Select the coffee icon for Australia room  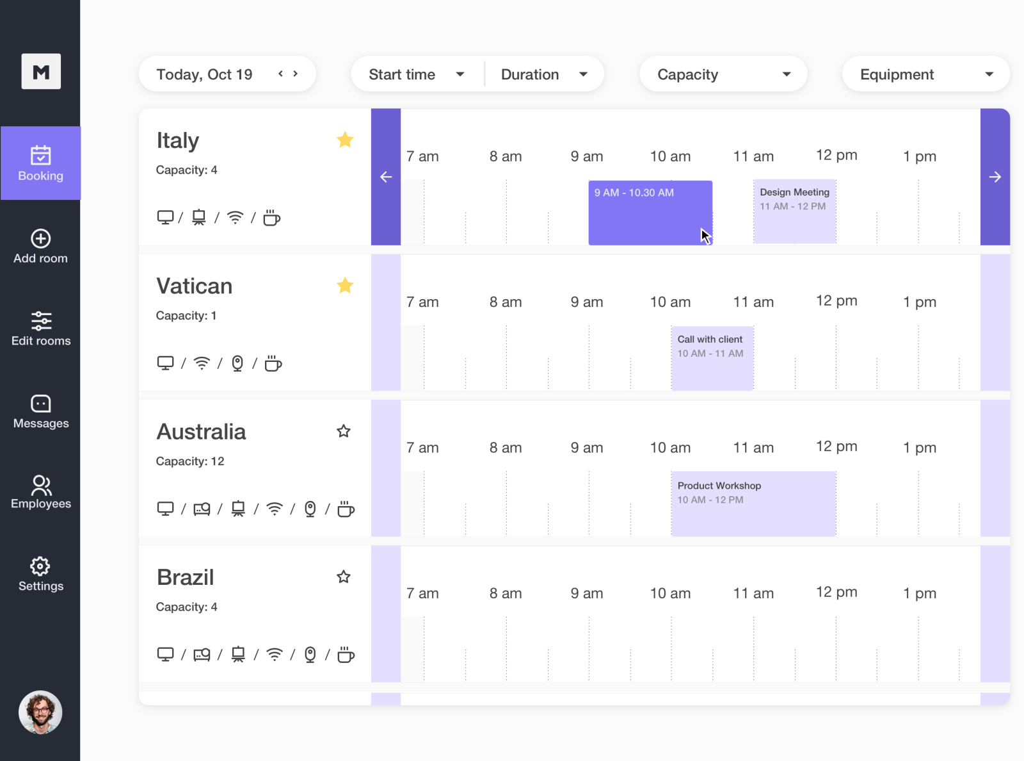click(x=346, y=509)
